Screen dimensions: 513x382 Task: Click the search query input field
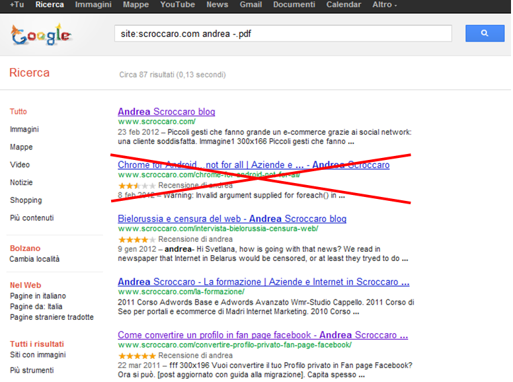click(x=283, y=33)
